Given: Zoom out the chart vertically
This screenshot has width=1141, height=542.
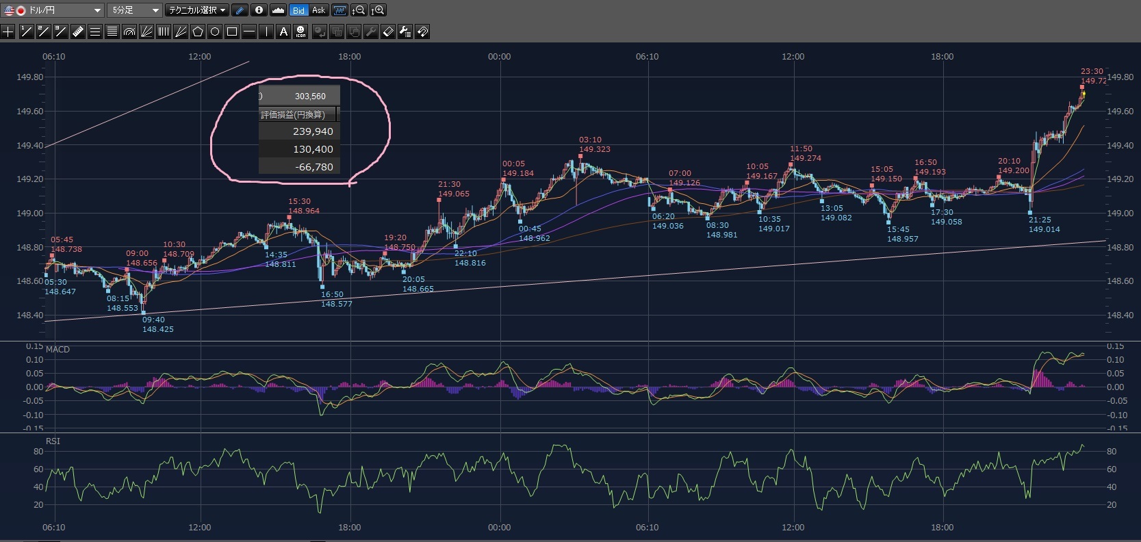Looking at the screenshot, I should click(x=358, y=10).
